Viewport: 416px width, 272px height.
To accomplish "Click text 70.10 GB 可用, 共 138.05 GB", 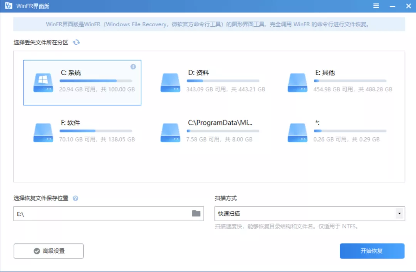I will tap(97, 139).
